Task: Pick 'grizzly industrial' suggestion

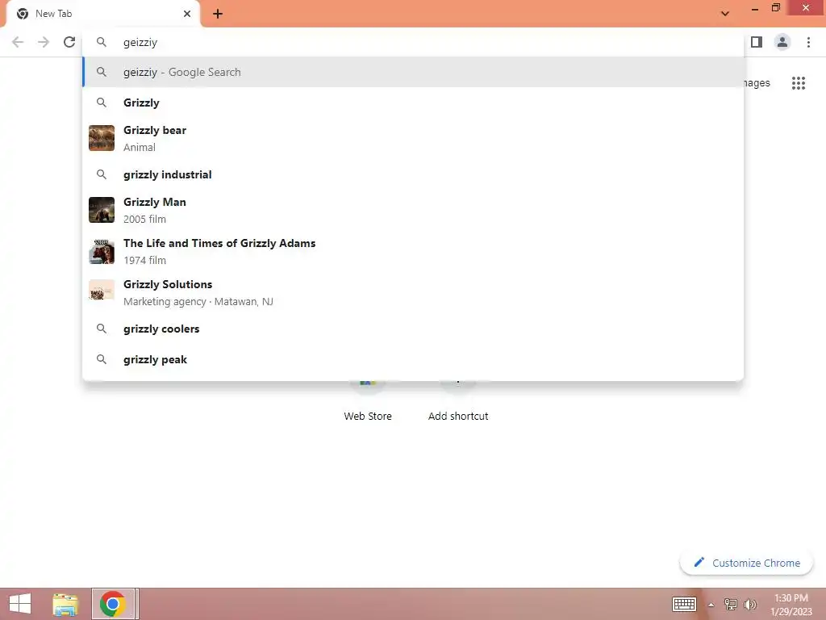Action: [414, 174]
